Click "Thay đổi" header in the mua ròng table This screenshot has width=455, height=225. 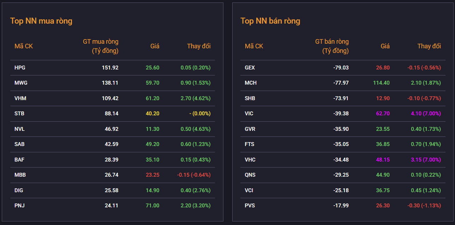[199, 46]
